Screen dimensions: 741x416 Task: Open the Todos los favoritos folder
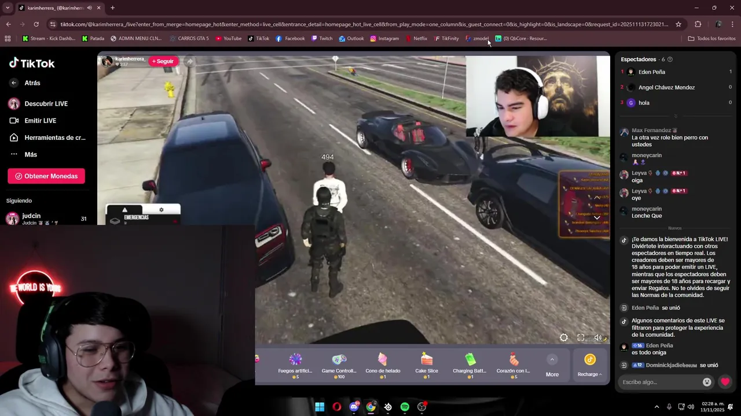[x=711, y=39]
